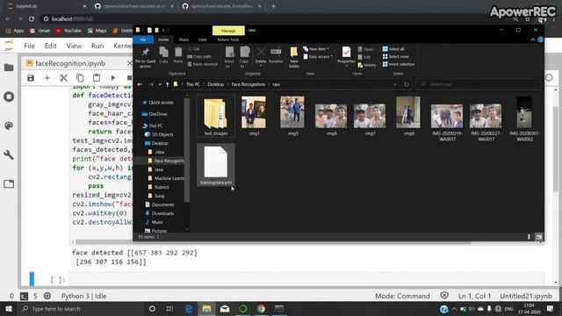This screenshot has height=316, width=562.
Task: Click This PC in address breadcrumb
Action: [193, 84]
